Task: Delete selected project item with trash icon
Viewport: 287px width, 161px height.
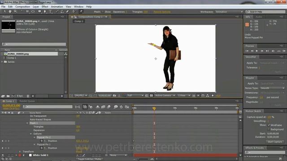Action: [28, 96]
